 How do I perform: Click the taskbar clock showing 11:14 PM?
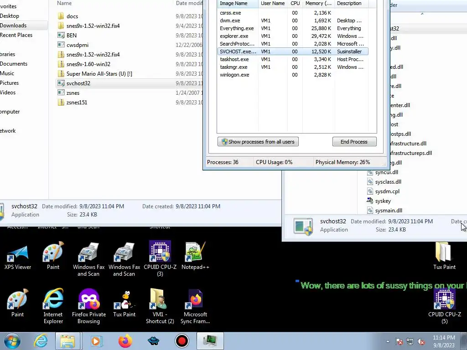[x=444, y=341]
